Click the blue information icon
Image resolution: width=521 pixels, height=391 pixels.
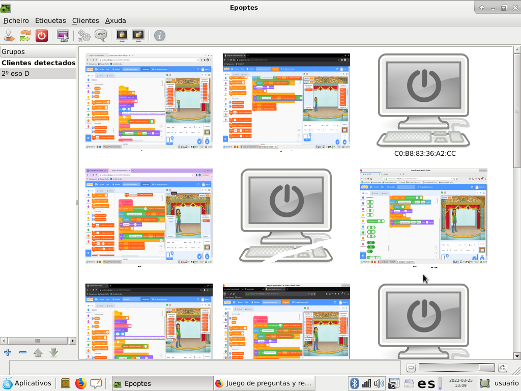click(x=159, y=36)
